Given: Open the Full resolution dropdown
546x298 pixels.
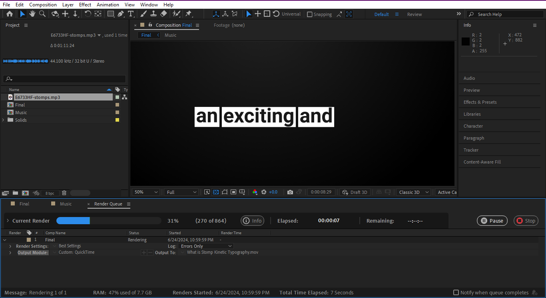Looking at the screenshot, I should tap(181, 192).
